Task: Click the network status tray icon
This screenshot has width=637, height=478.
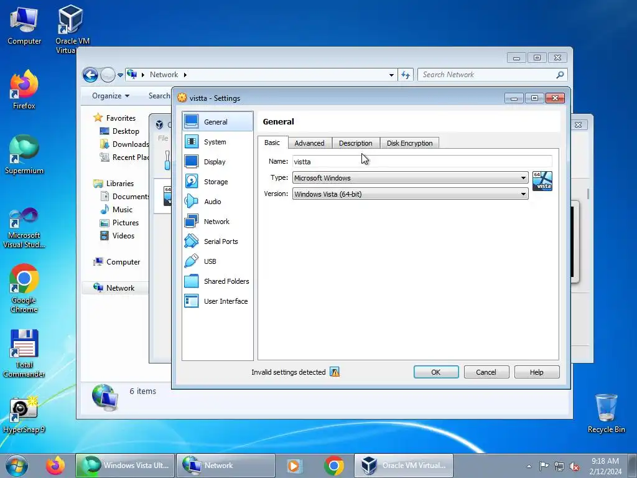Action: 559,466
